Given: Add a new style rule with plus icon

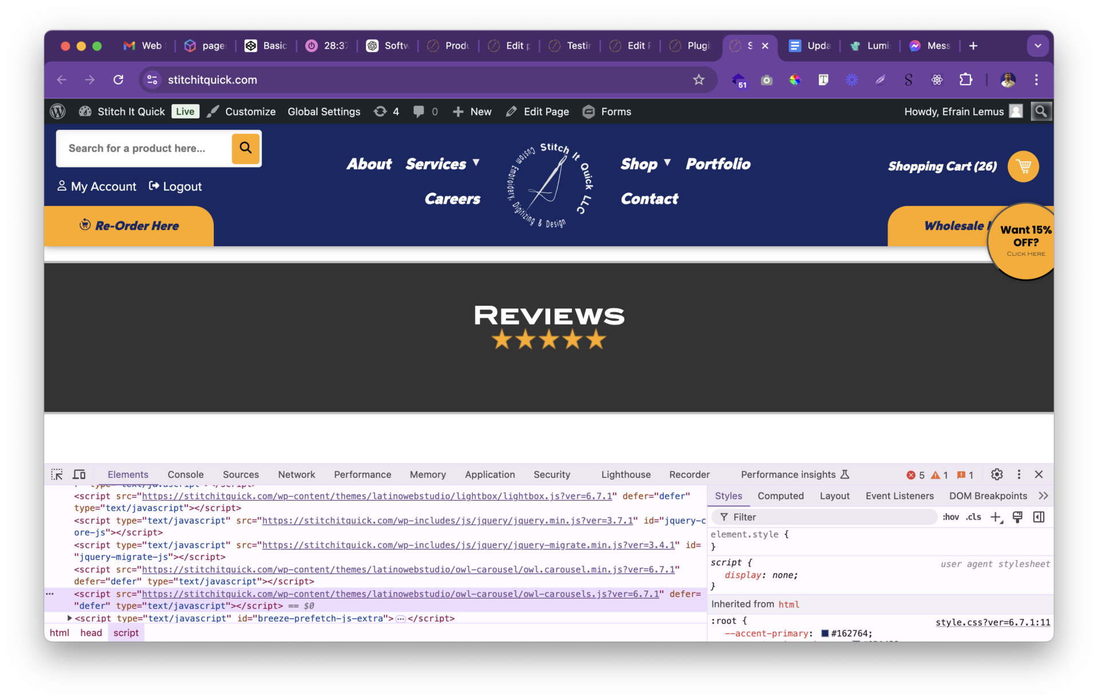Looking at the screenshot, I should coord(996,517).
